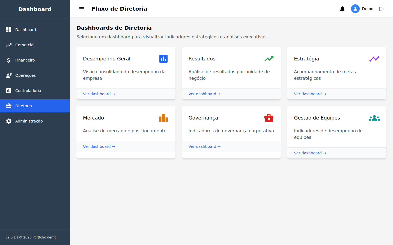Click the Diretoria briefcase icon in sidebar
The height and width of the screenshot is (245, 393).
[9, 106]
